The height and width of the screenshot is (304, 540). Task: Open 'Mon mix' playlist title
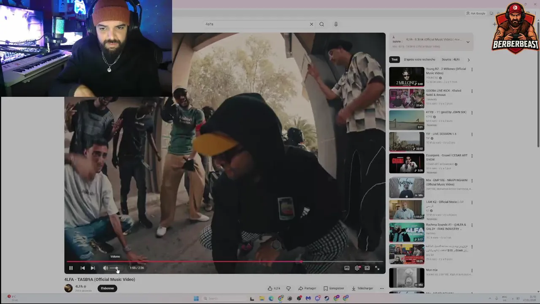tap(432, 270)
